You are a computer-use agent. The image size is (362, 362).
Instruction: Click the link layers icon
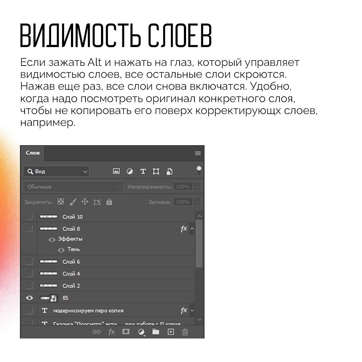tap(97, 332)
